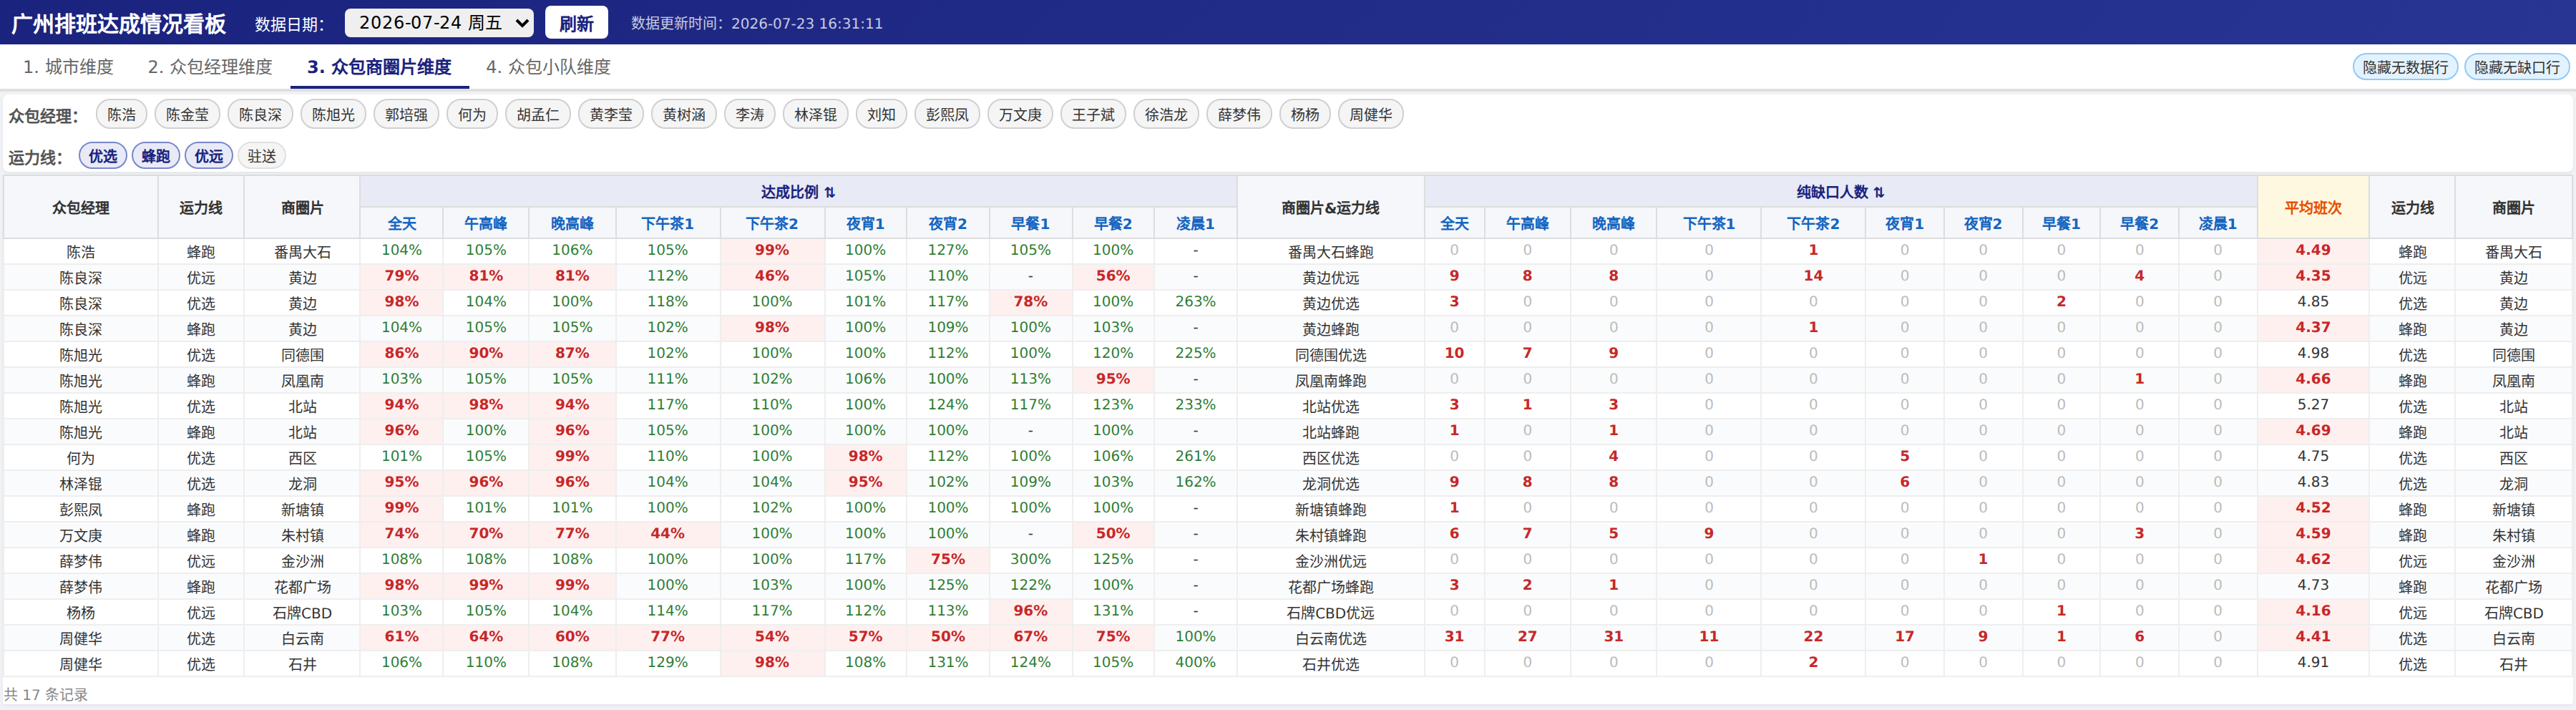Click the 彭熙凤 chip in the manager filter bar

click(x=947, y=115)
